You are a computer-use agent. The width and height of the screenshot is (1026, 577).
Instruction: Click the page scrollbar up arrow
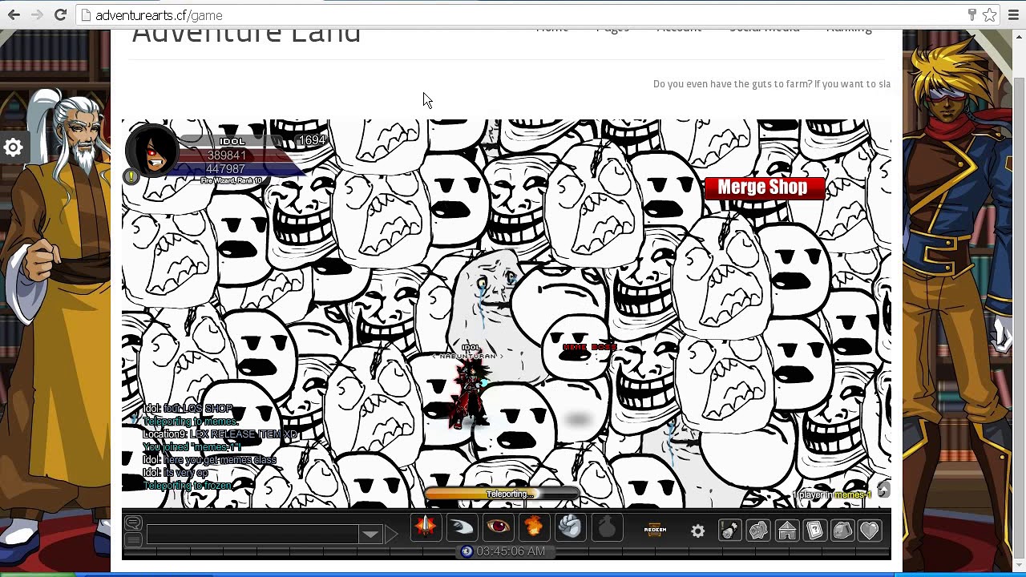point(1019,38)
